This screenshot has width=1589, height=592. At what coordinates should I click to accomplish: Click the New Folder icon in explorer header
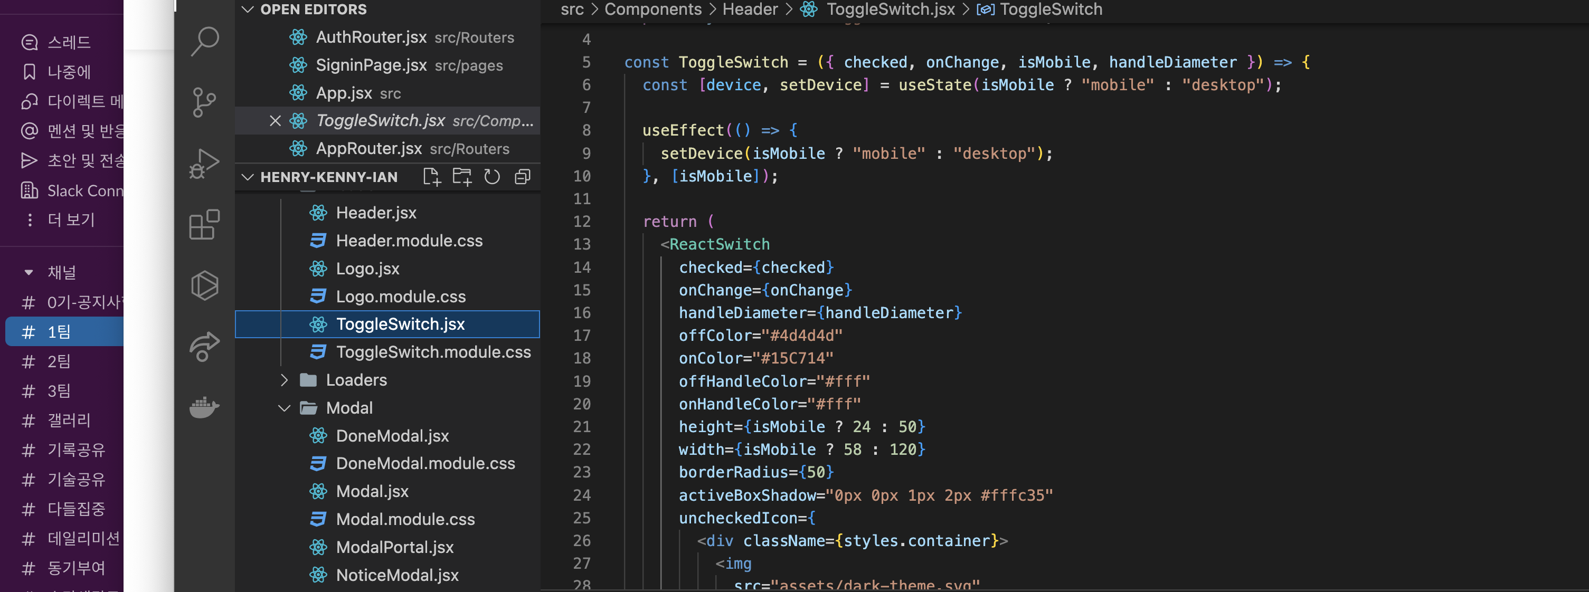[462, 177]
